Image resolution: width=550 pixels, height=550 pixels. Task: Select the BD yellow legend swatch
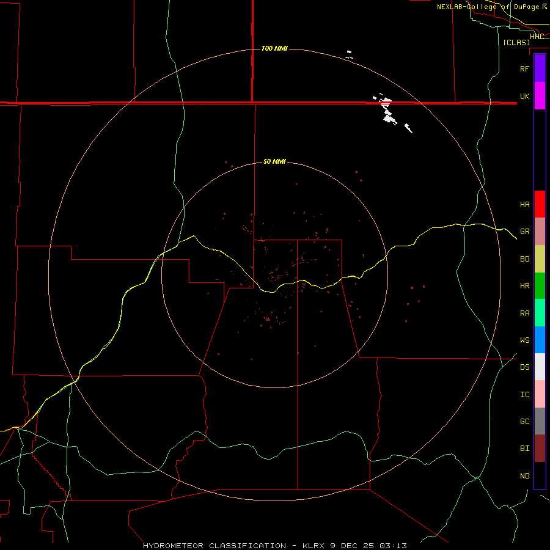pos(540,259)
